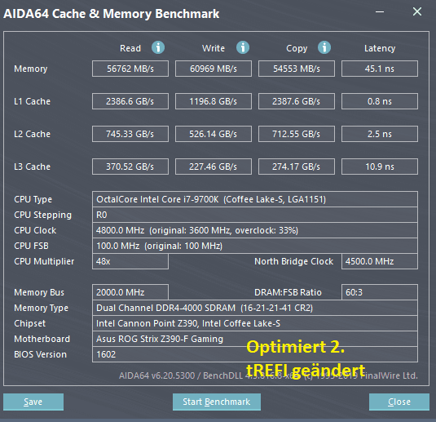Click the Read info icon

[x=158, y=47]
